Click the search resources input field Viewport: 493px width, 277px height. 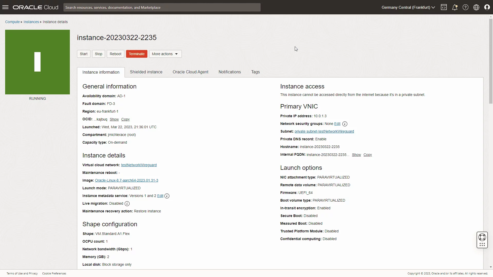(x=162, y=7)
